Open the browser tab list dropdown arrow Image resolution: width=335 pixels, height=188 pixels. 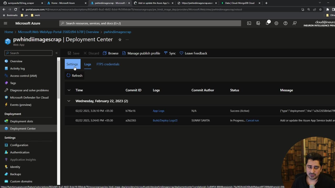click(320, 3)
